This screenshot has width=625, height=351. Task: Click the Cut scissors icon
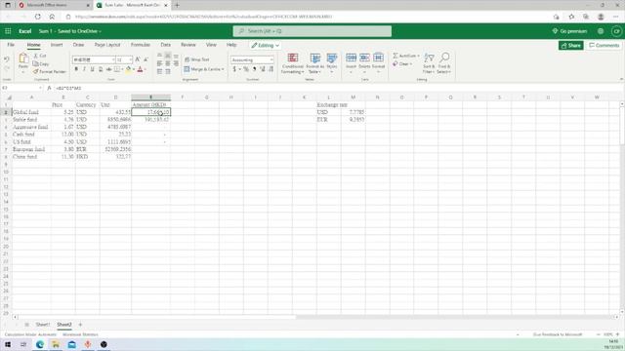(x=36, y=56)
